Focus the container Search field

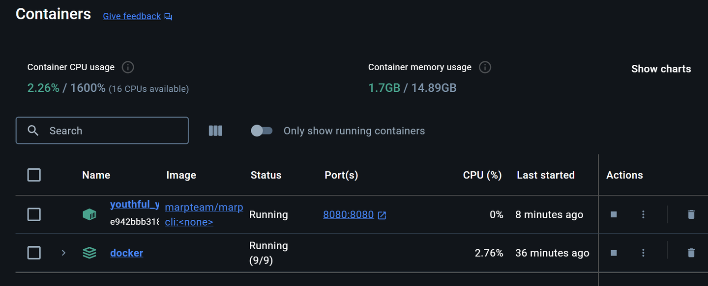click(108, 130)
